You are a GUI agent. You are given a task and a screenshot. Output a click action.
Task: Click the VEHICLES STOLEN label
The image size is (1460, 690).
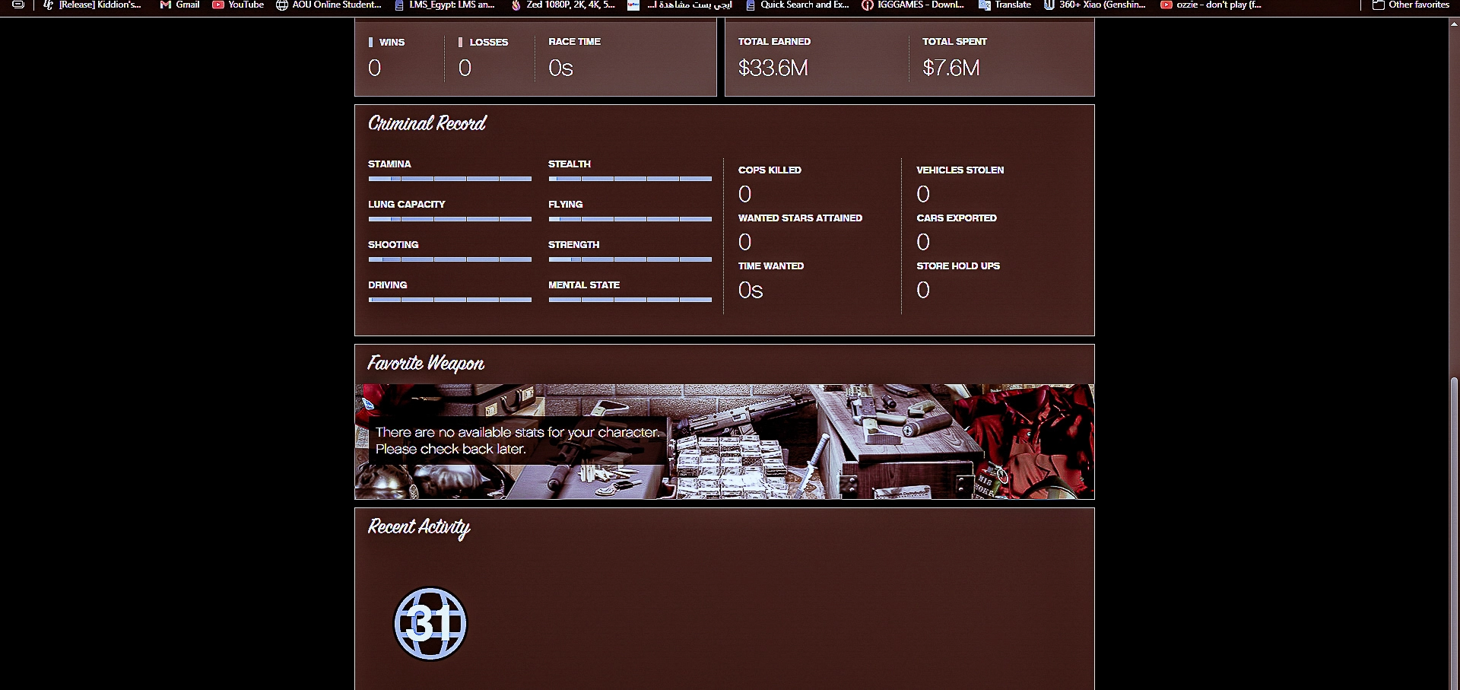(960, 170)
